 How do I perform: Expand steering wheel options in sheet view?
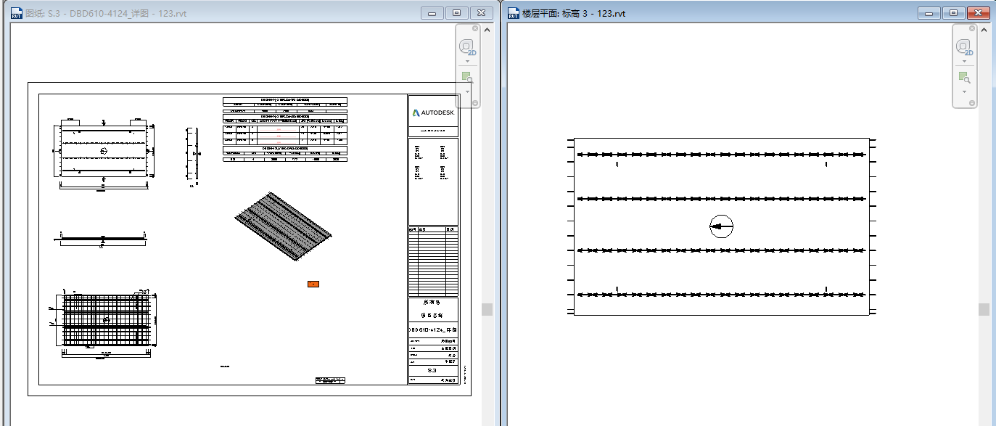[x=467, y=61]
